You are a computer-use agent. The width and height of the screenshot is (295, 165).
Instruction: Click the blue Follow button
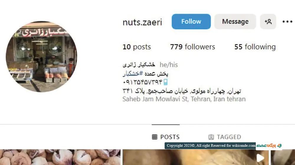191,22
